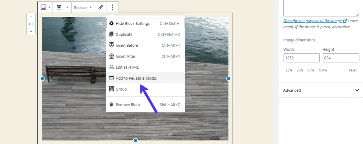Image resolution: width=363 pixels, height=144 pixels.
Task: Click the Width input field
Action: click(301, 58)
